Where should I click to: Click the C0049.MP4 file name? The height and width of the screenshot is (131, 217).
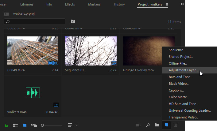pos(16,70)
